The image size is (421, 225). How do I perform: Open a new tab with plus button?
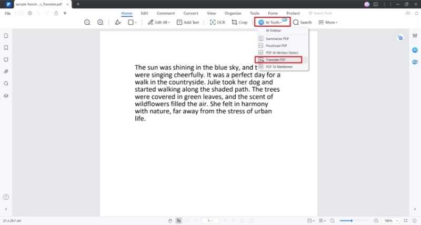[x=78, y=4]
